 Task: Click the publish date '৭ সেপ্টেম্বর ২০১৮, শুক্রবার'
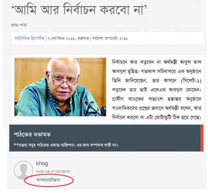[68, 38]
